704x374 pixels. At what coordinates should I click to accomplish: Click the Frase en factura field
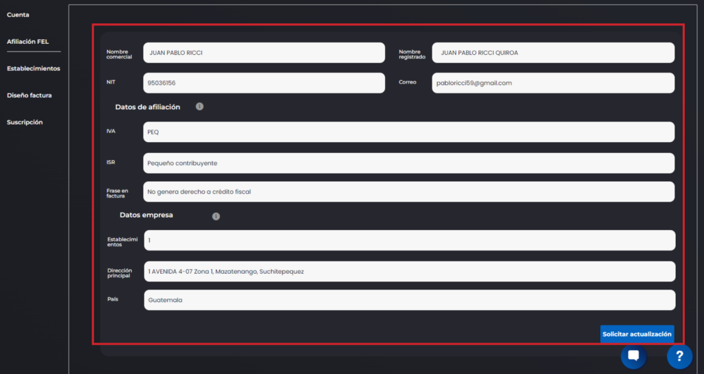pos(408,191)
